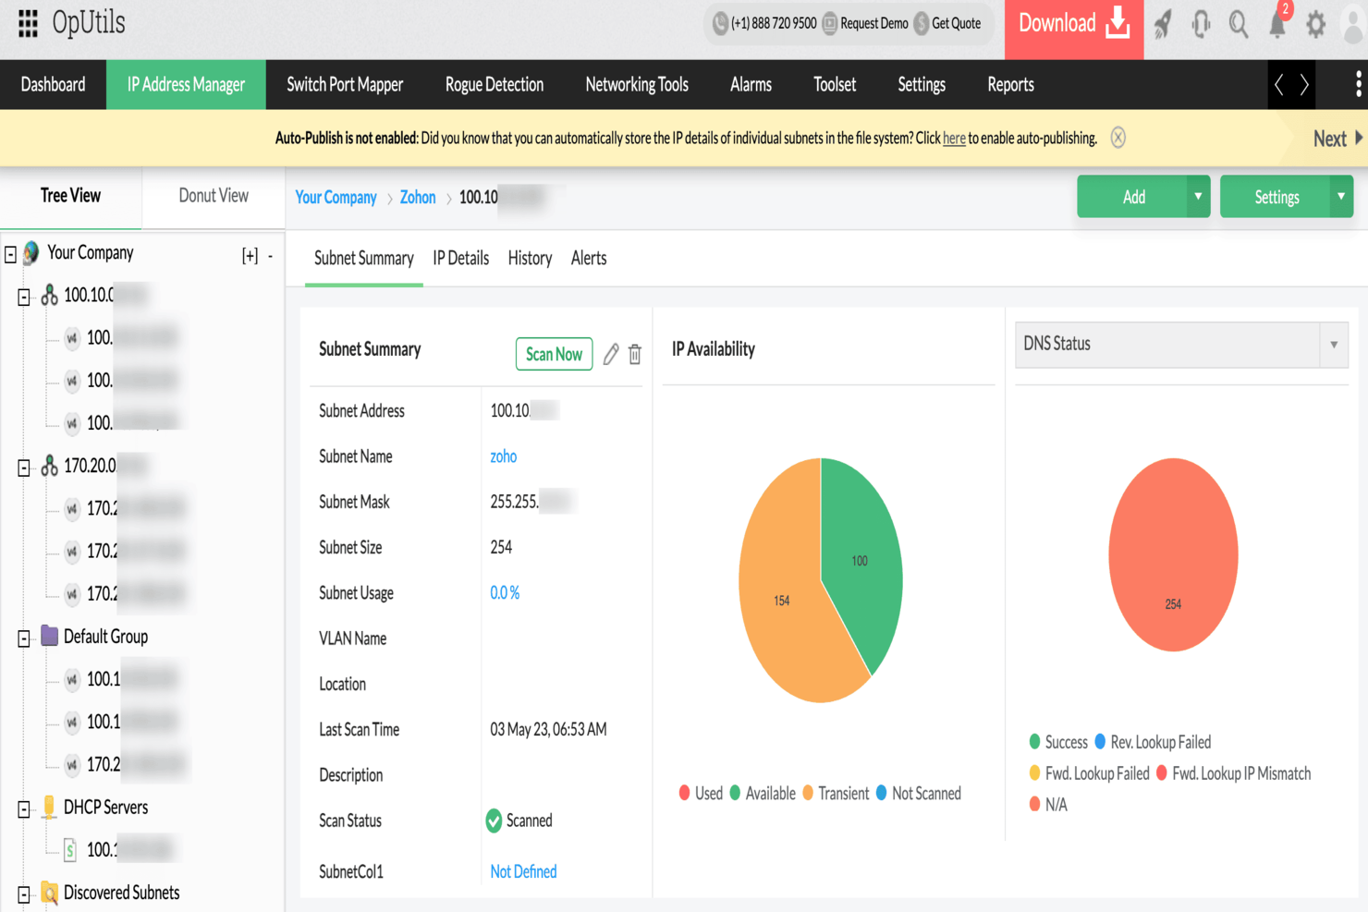Image resolution: width=1368 pixels, height=912 pixels.
Task: Open the search magnifier icon
Action: click(1239, 25)
